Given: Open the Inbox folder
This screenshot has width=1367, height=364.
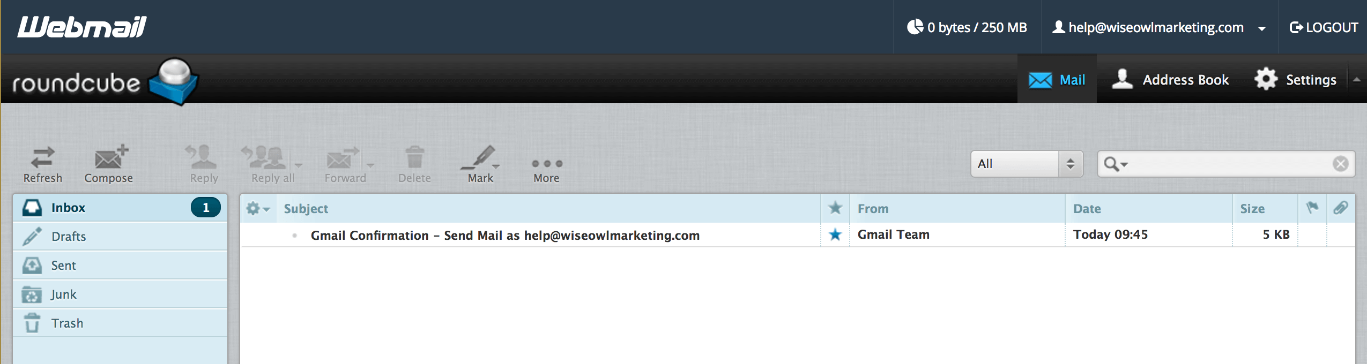Looking at the screenshot, I should click(120, 208).
